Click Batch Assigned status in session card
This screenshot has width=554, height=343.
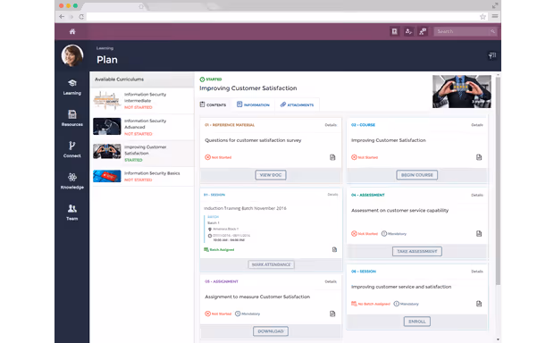(x=219, y=249)
